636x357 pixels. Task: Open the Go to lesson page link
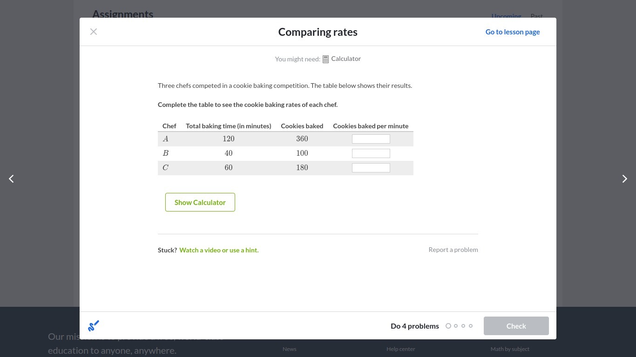click(513, 32)
